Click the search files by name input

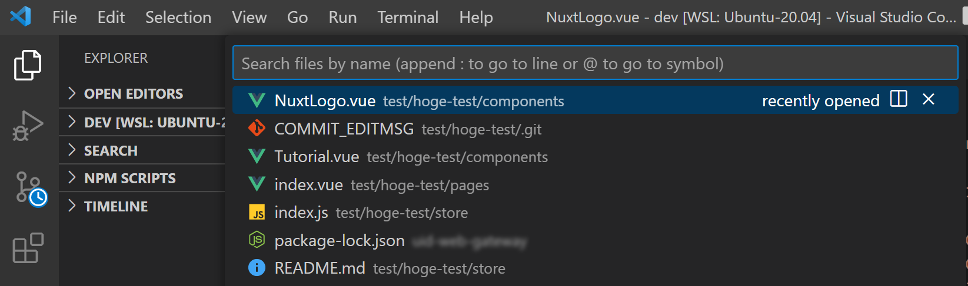click(x=594, y=63)
